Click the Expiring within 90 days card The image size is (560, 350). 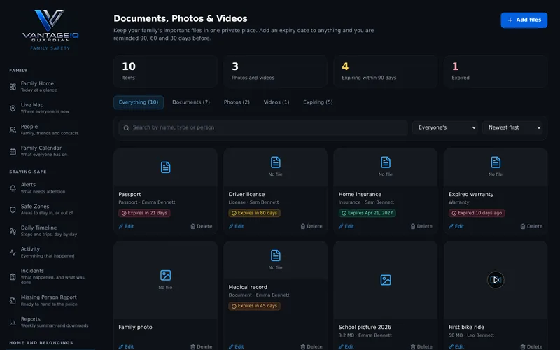[386, 71]
